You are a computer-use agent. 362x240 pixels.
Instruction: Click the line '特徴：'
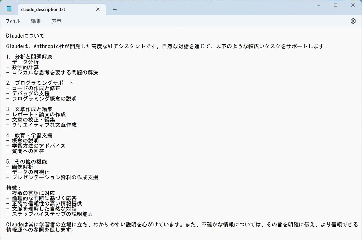[x=14, y=188]
